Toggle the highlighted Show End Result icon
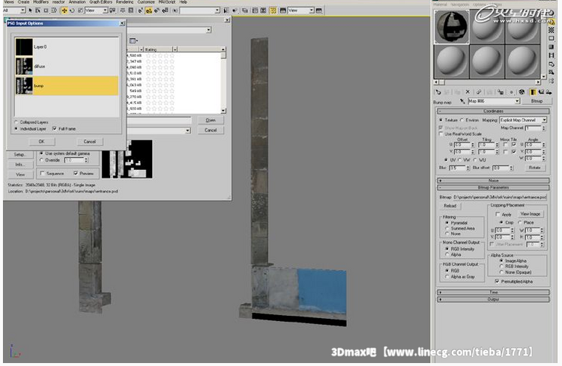The height and width of the screenshot is (366, 562). point(533,92)
